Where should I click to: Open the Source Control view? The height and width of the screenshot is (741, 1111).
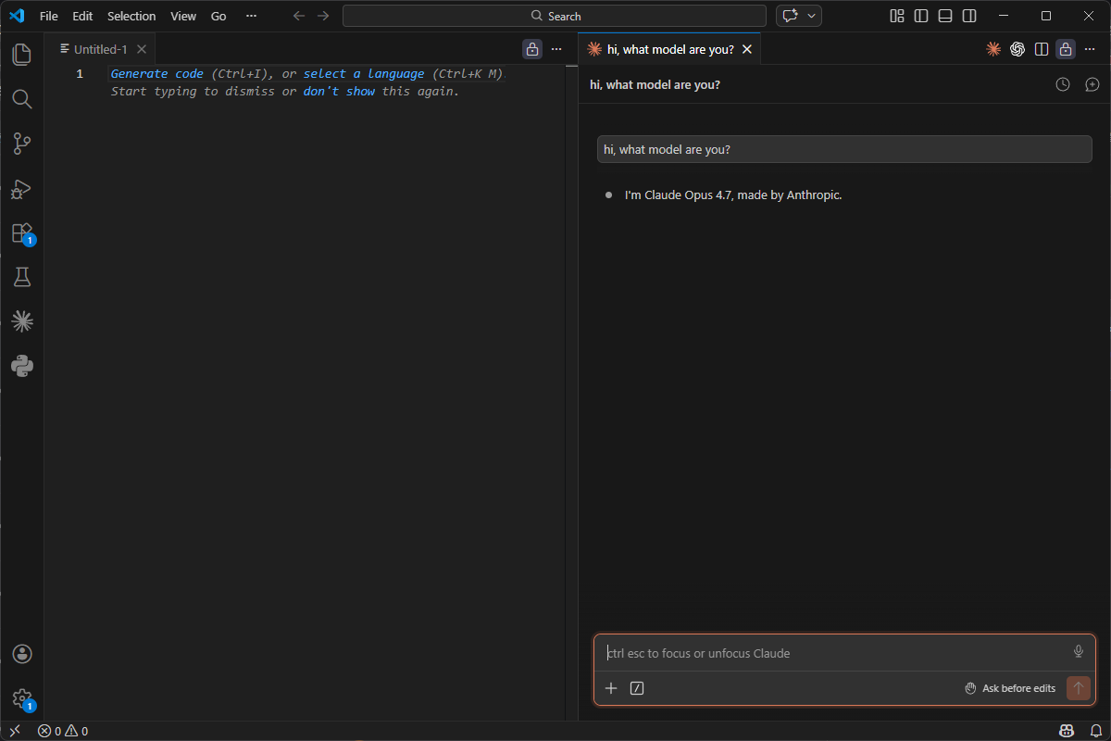22,144
